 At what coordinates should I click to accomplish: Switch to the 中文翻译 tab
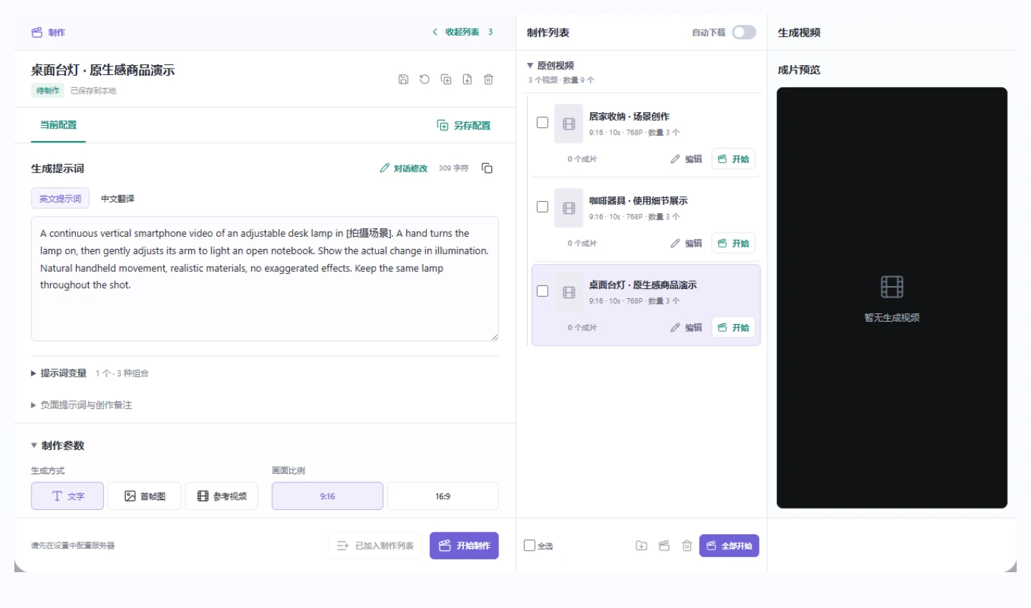(117, 199)
